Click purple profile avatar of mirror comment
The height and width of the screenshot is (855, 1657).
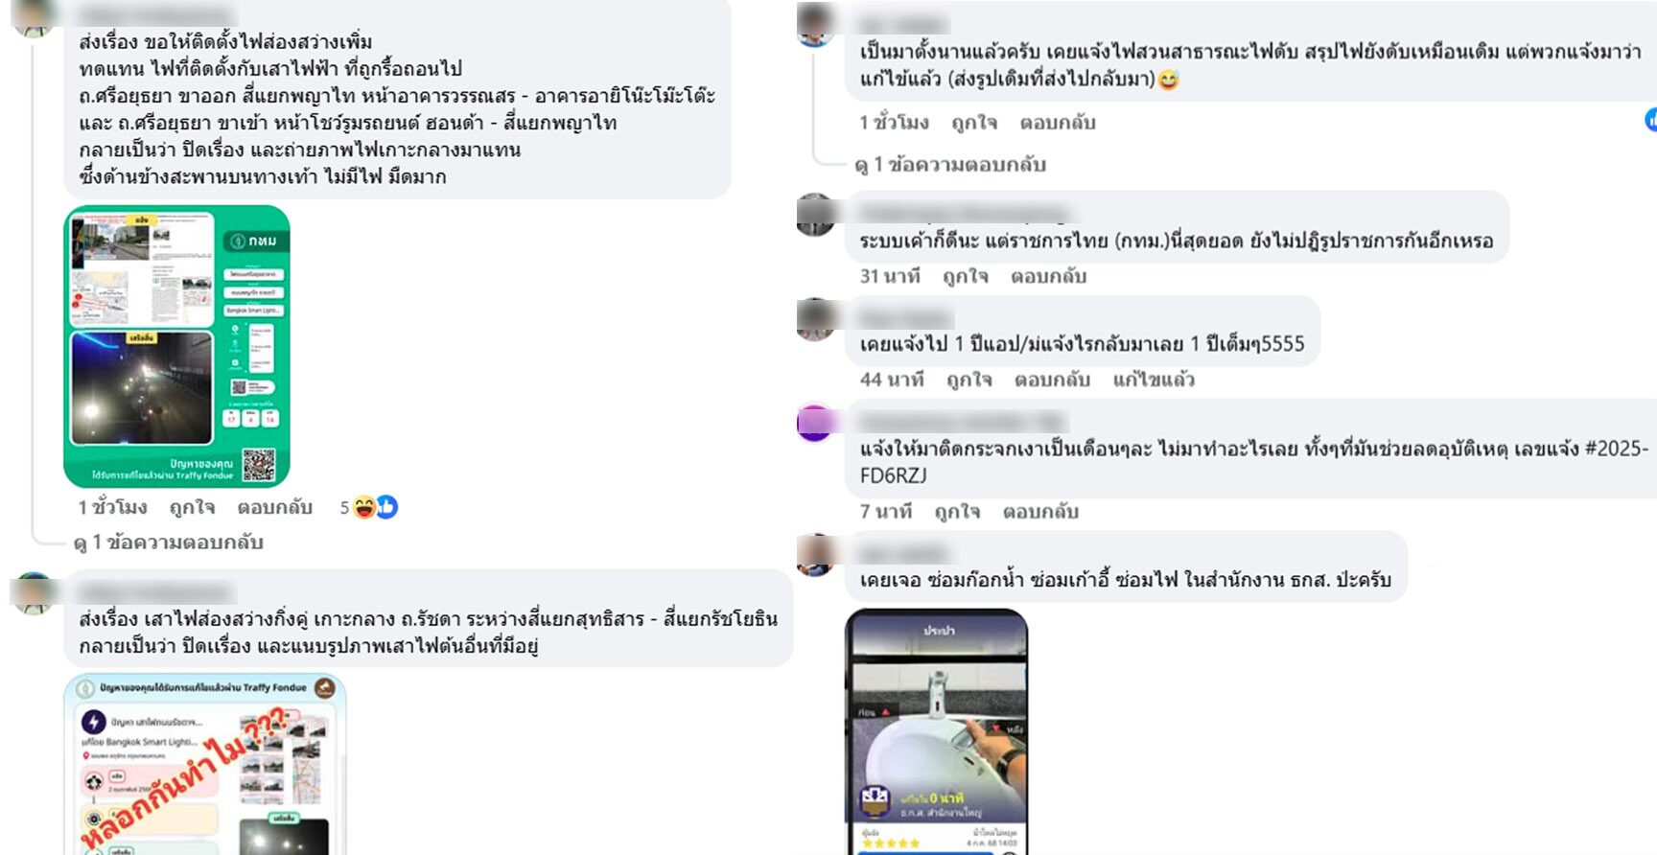815,422
